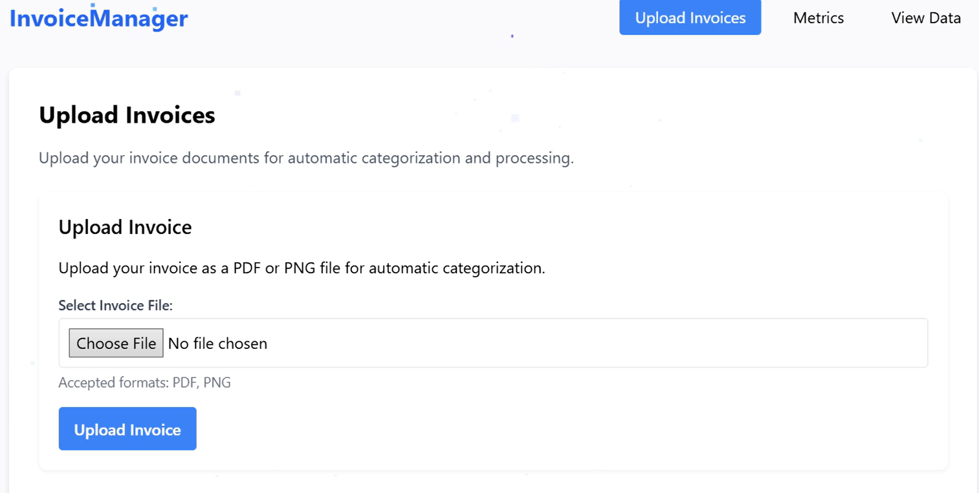Click the word "Manager" in the logo
The image size is (979, 493).
click(x=139, y=19)
